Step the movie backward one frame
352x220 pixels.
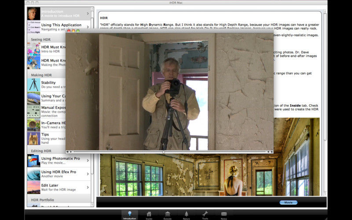[x=268, y=152]
